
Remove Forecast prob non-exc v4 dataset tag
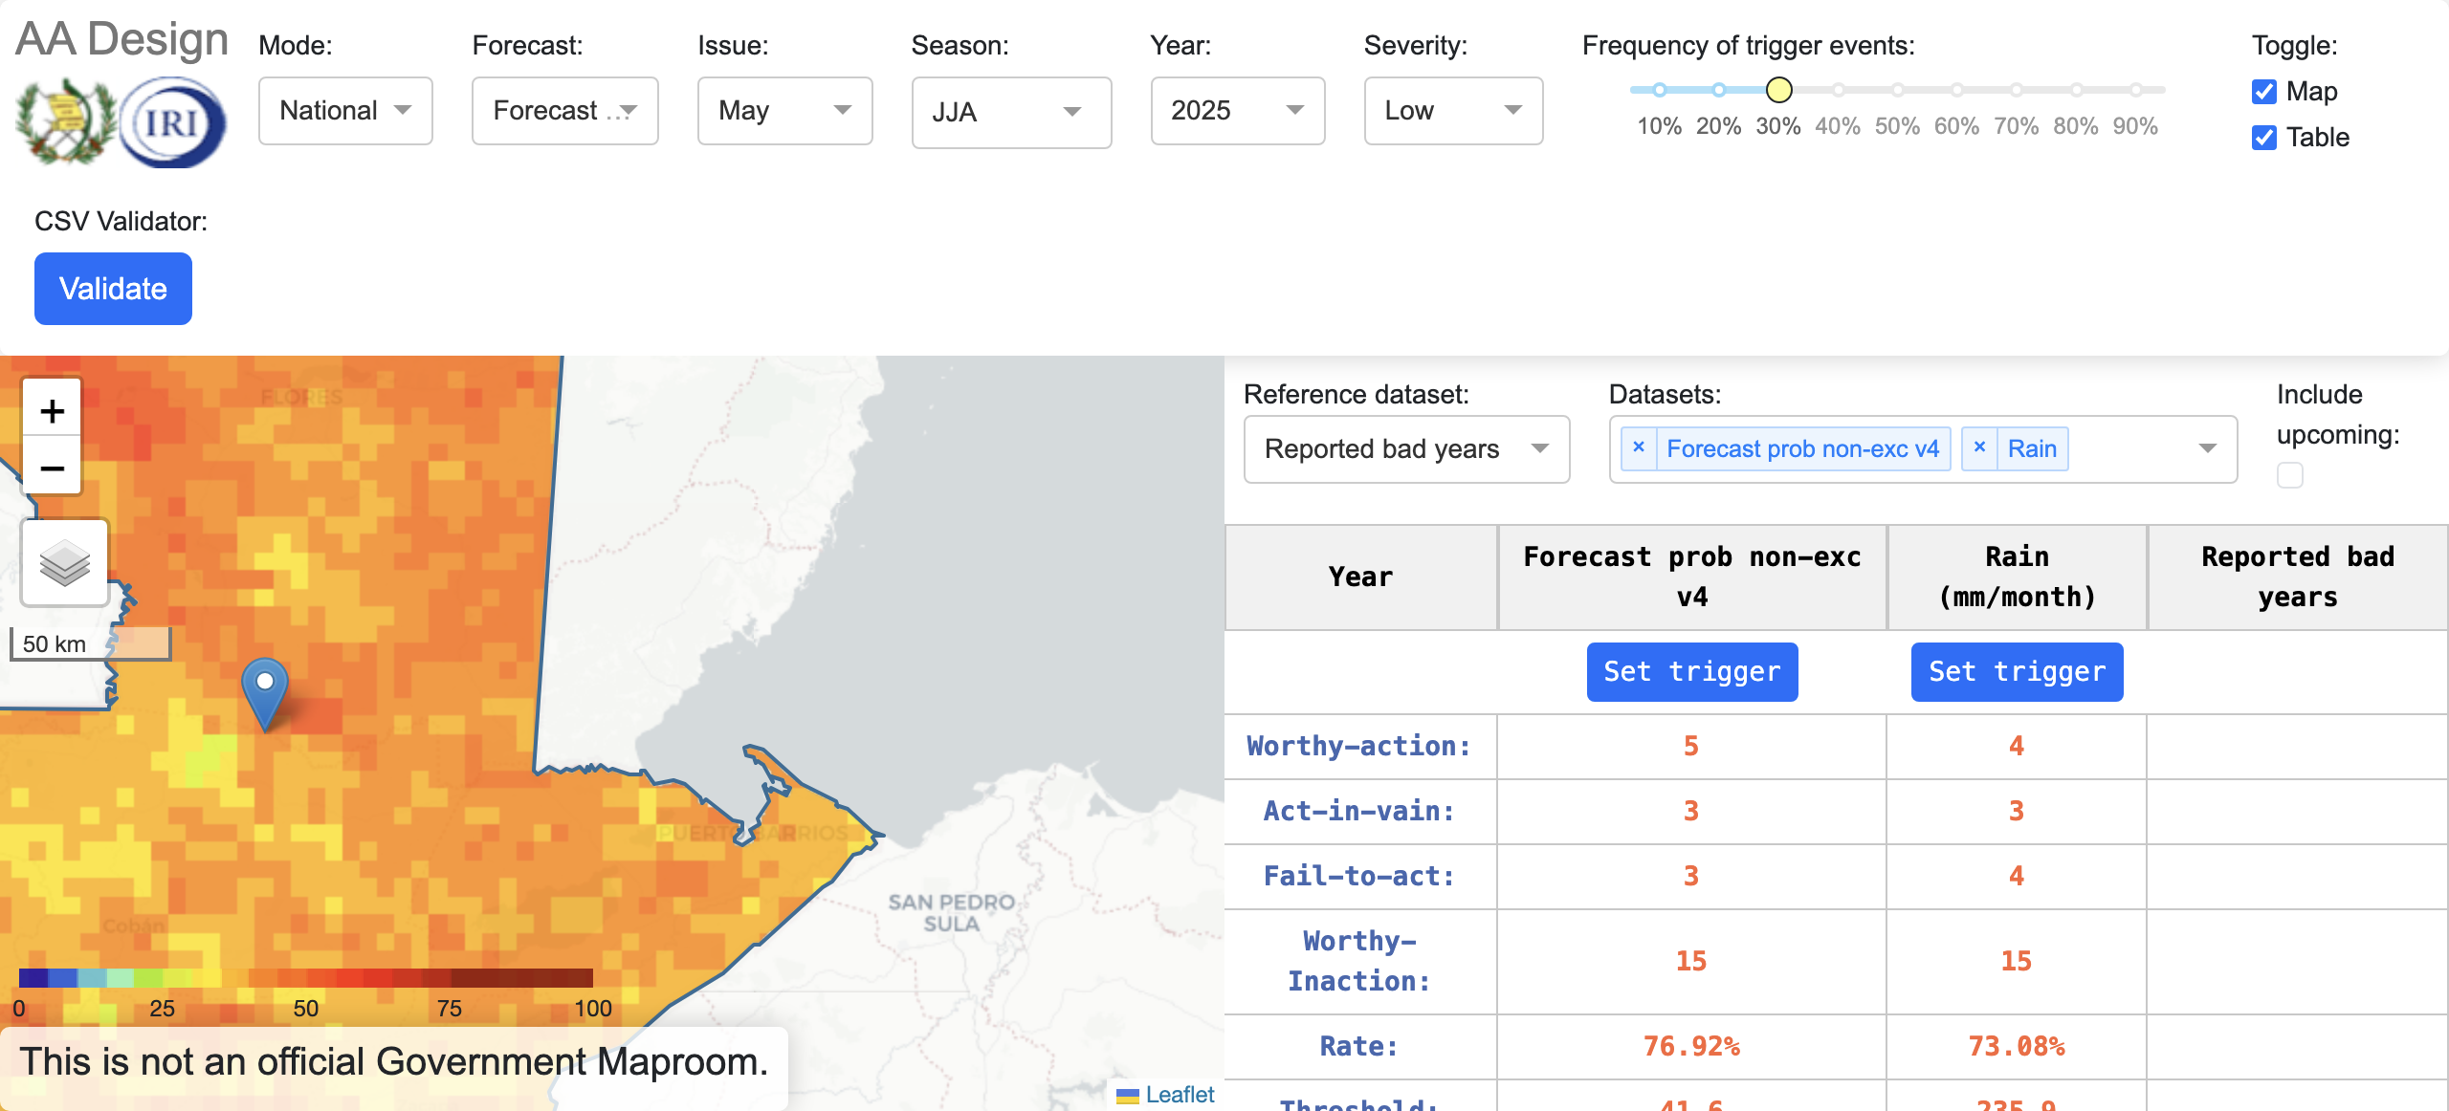click(x=1639, y=447)
